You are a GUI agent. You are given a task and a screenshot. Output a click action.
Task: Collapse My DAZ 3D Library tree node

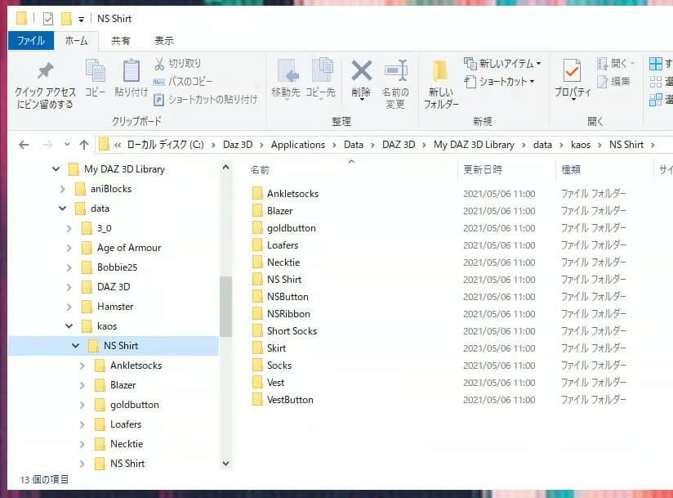point(56,169)
